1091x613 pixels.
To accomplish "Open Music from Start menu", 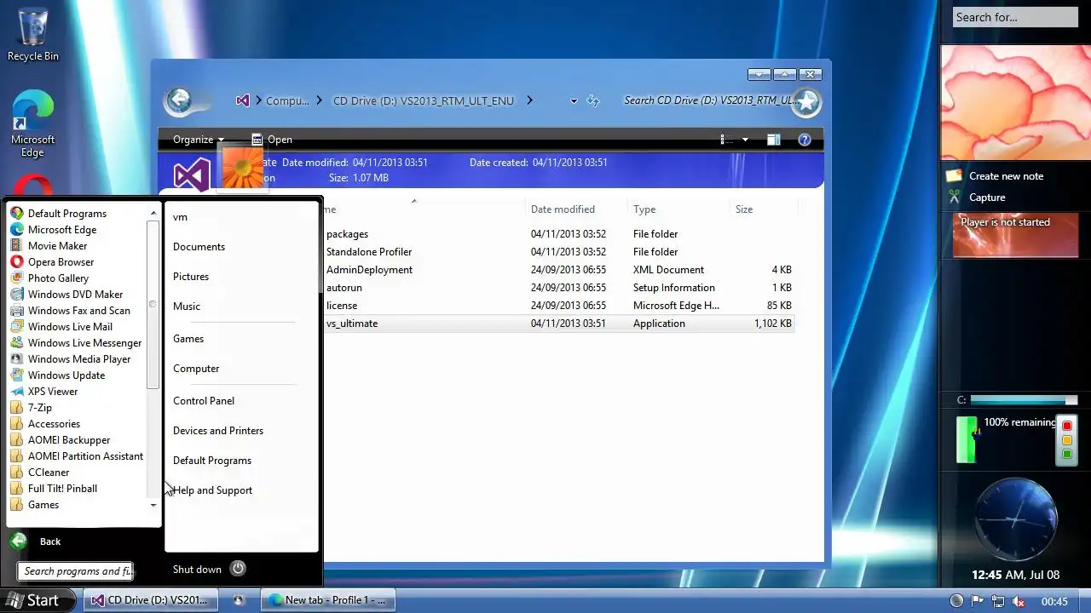I will [x=187, y=306].
